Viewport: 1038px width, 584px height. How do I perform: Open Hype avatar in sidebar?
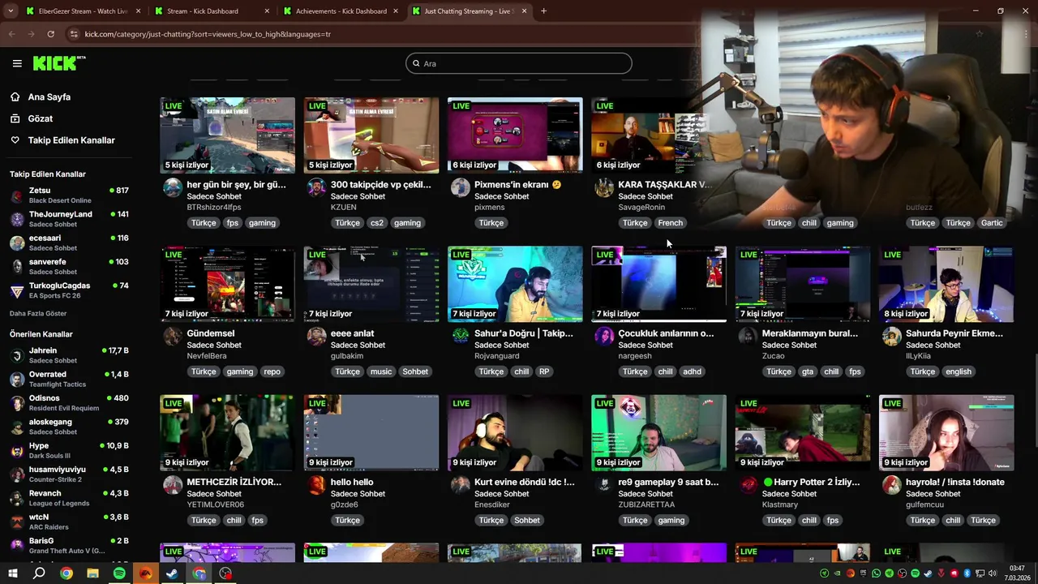coord(17,450)
